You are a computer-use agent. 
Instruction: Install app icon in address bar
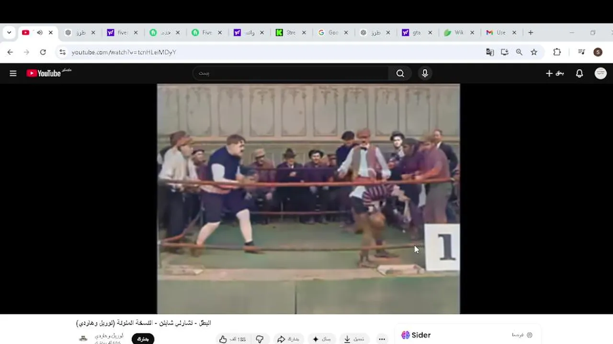(x=504, y=52)
